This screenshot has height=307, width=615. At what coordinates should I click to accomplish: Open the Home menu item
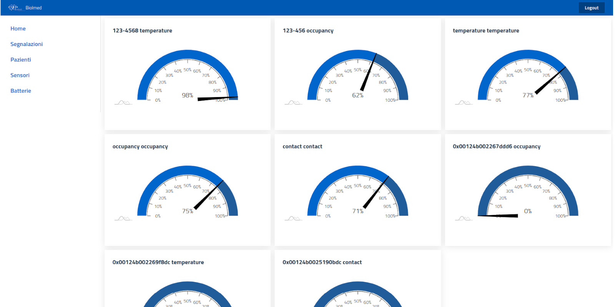[x=18, y=29]
